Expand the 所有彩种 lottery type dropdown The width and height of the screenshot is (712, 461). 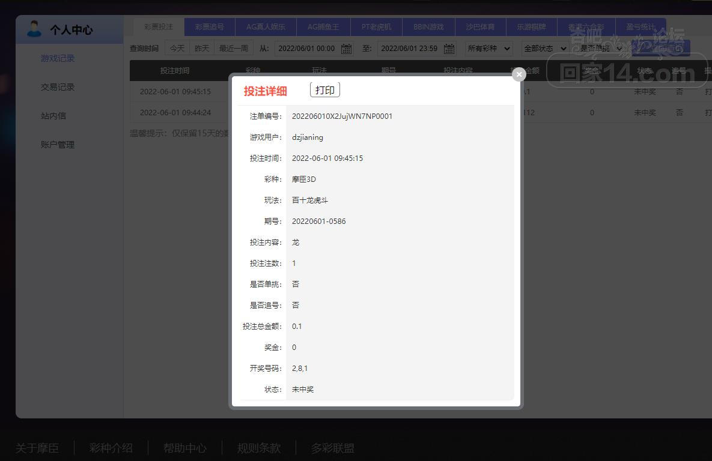coord(488,49)
